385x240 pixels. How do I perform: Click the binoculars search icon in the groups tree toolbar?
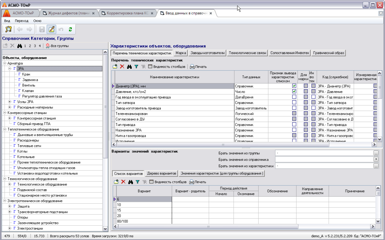pyautogui.click(x=19, y=46)
